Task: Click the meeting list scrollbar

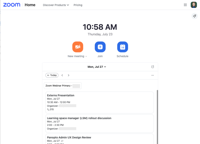Action: pos(157,117)
